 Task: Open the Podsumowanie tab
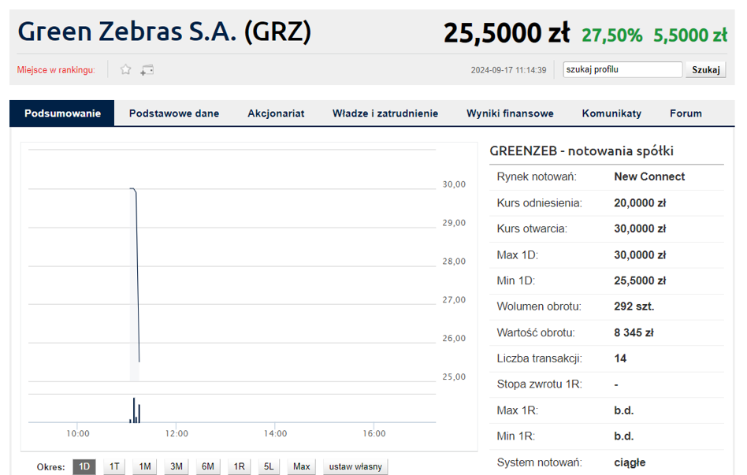(x=62, y=113)
